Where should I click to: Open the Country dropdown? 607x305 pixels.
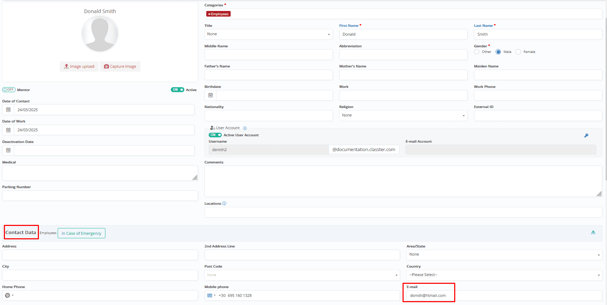point(504,275)
